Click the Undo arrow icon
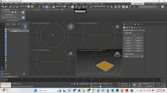Screen dimensions: 167x93 (3, 7)
